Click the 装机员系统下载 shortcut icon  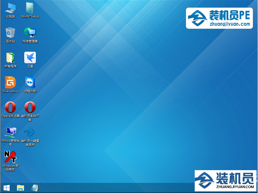pos(30,107)
